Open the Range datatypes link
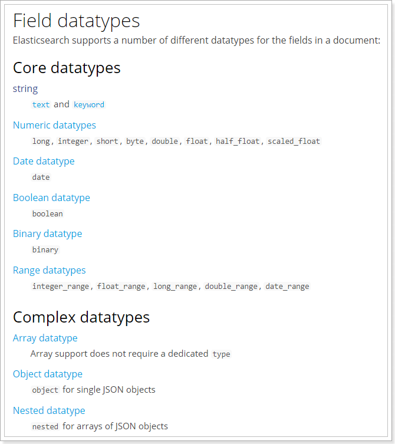Image resolution: width=395 pixels, height=444 pixels. [x=49, y=270]
